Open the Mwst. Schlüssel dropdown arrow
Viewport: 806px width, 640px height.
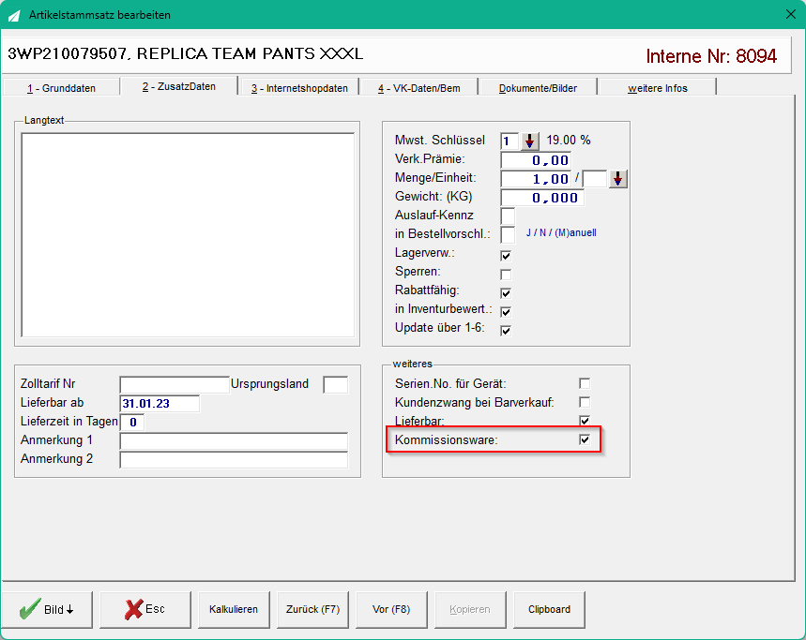(x=531, y=141)
